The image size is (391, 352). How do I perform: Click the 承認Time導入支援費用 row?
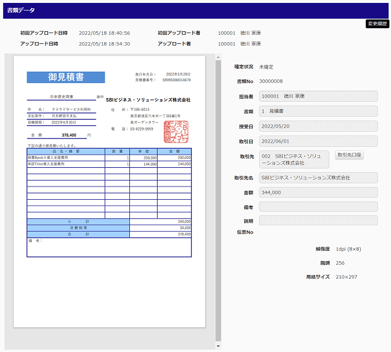pyautogui.click(x=109, y=164)
